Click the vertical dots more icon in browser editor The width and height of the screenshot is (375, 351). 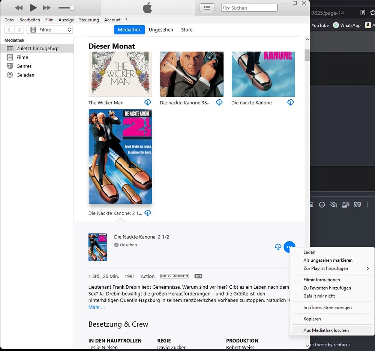click(x=367, y=205)
